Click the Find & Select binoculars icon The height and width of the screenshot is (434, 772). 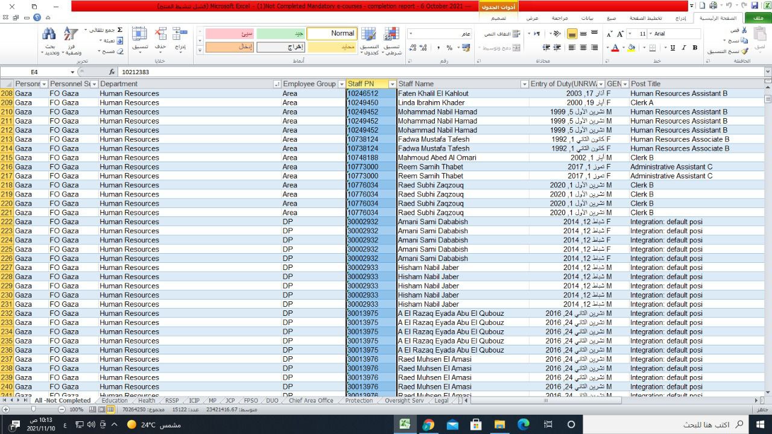point(49,35)
